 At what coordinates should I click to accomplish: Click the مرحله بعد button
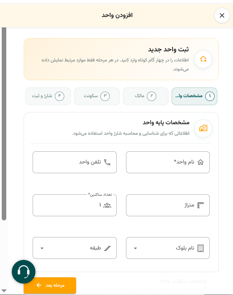[x=50, y=285]
